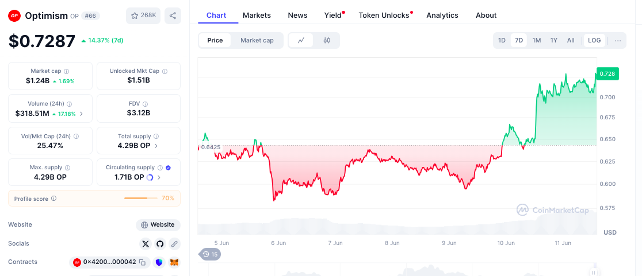Set chart range to 1Y
The image size is (642, 276).
(553, 40)
